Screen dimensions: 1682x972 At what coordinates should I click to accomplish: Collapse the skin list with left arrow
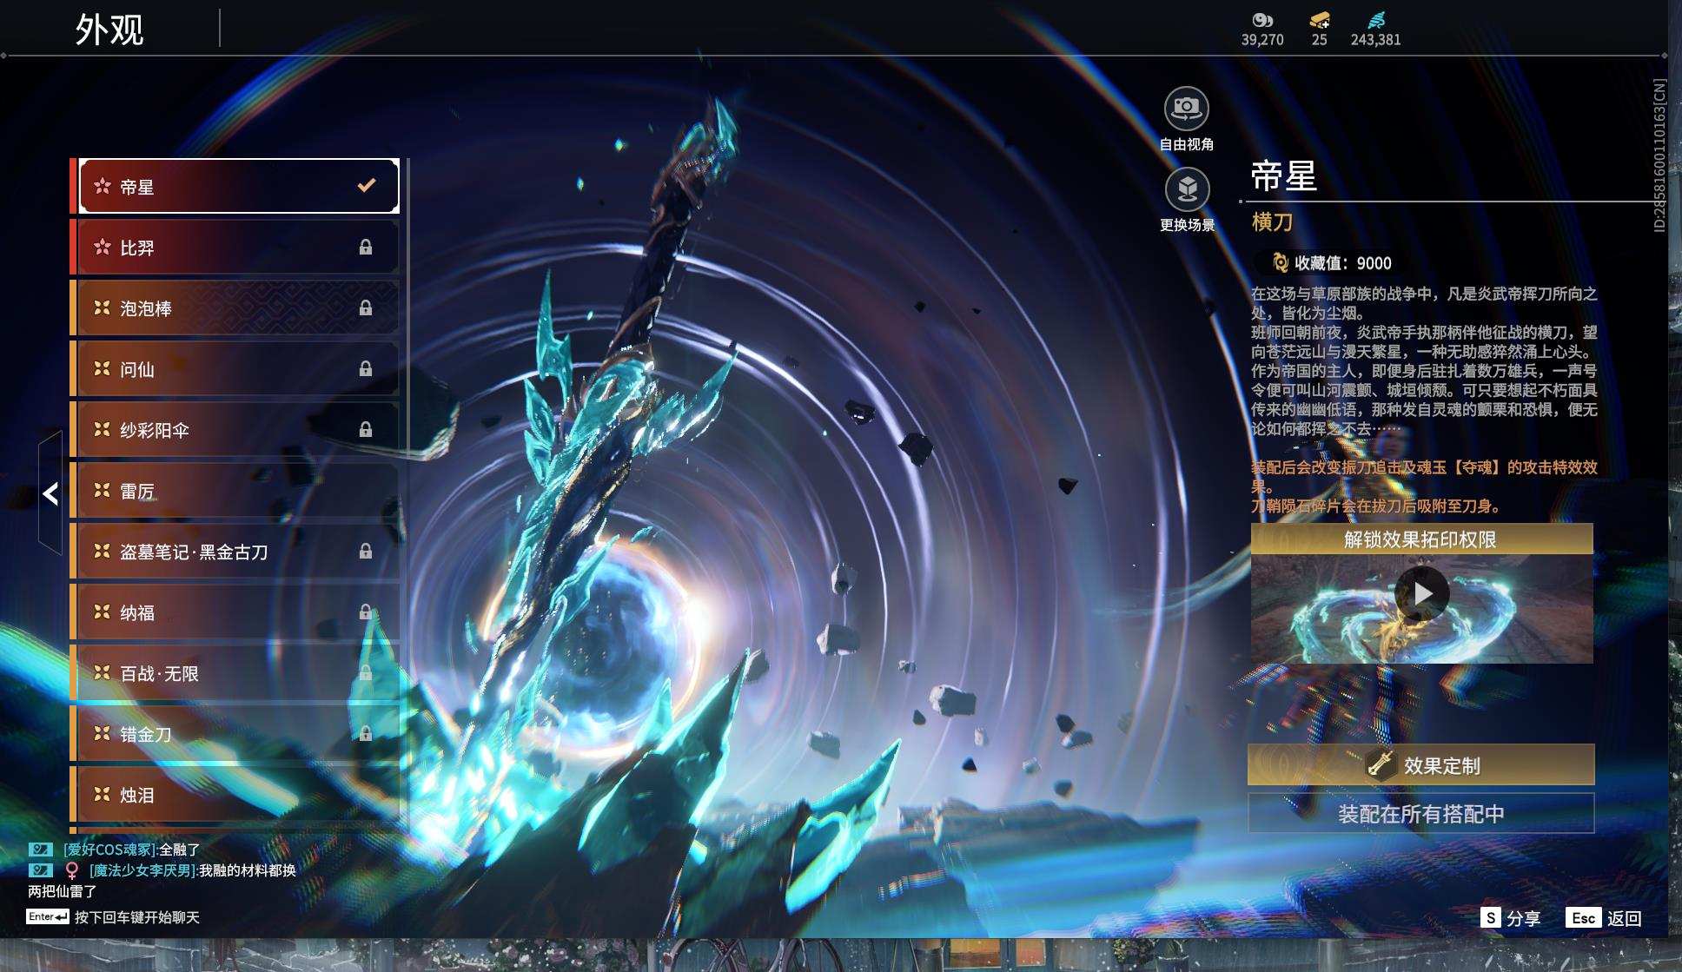coord(50,493)
